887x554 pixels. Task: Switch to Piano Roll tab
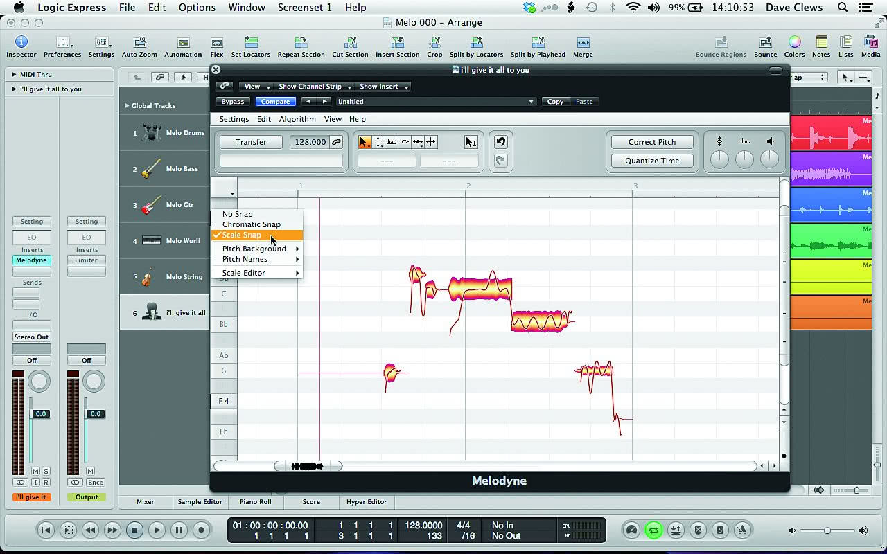pyautogui.click(x=255, y=502)
